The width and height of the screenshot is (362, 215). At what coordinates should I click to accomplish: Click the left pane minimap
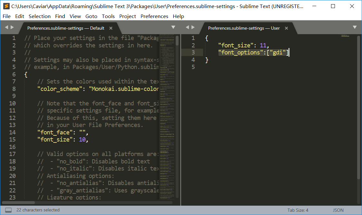pos(167,117)
